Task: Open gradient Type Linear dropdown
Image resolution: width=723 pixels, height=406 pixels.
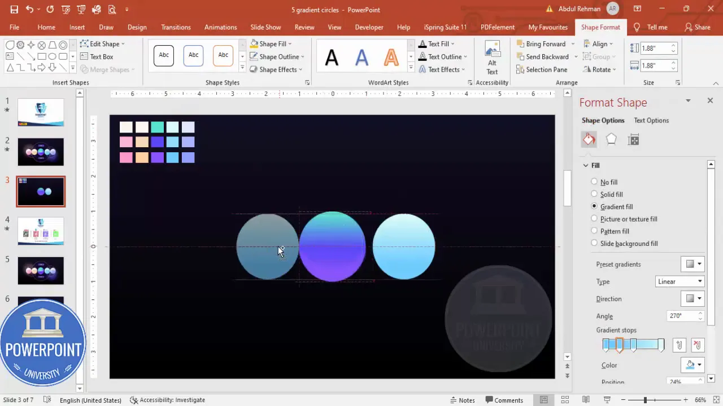Action: pyautogui.click(x=680, y=281)
